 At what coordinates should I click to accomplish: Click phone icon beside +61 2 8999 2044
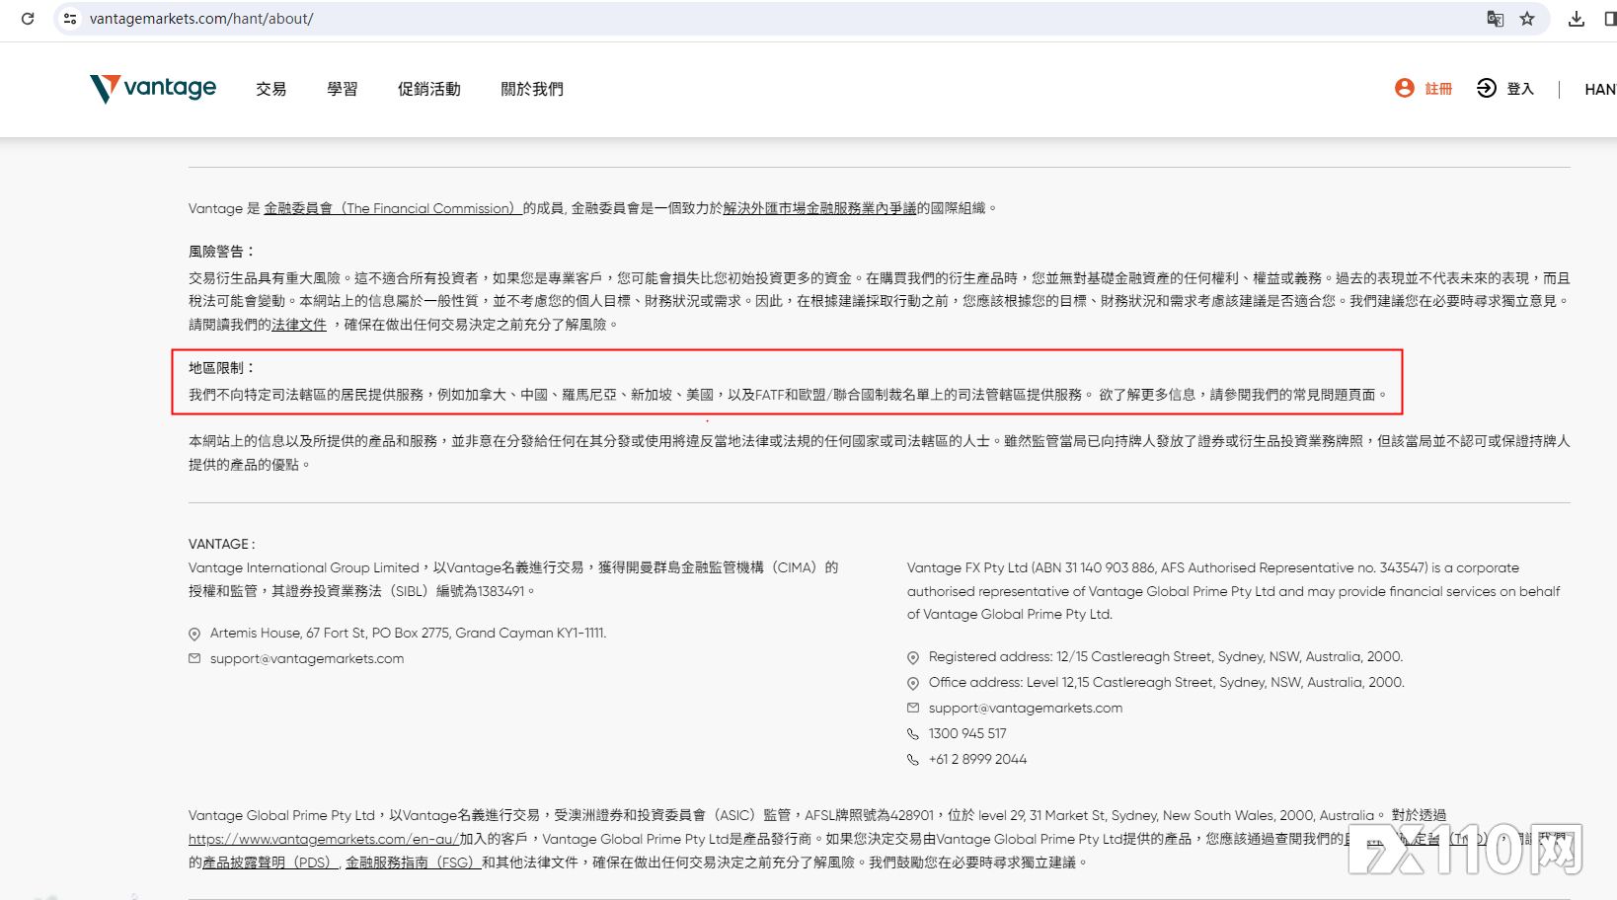[913, 759]
